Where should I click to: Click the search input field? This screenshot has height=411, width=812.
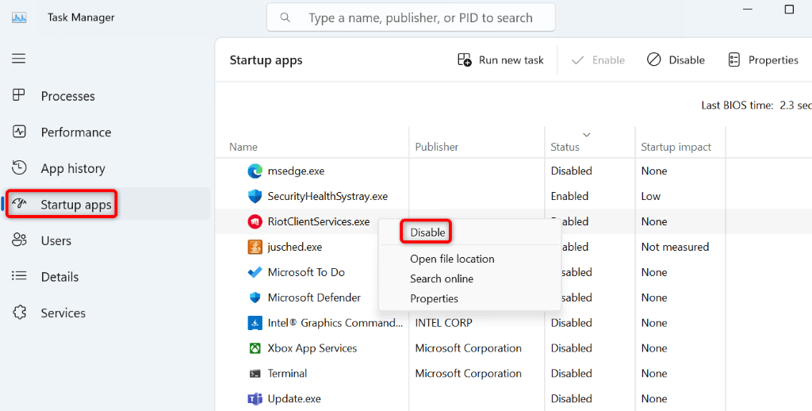click(420, 17)
